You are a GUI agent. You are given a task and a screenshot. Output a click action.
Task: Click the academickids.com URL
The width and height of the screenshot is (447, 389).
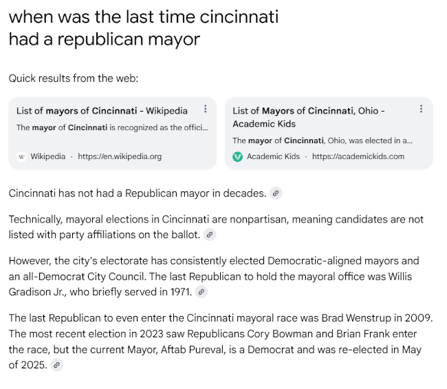[358, 156]
